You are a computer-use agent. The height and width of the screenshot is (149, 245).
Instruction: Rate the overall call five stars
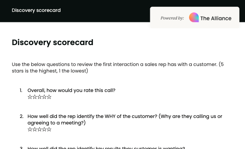point(49,97)
